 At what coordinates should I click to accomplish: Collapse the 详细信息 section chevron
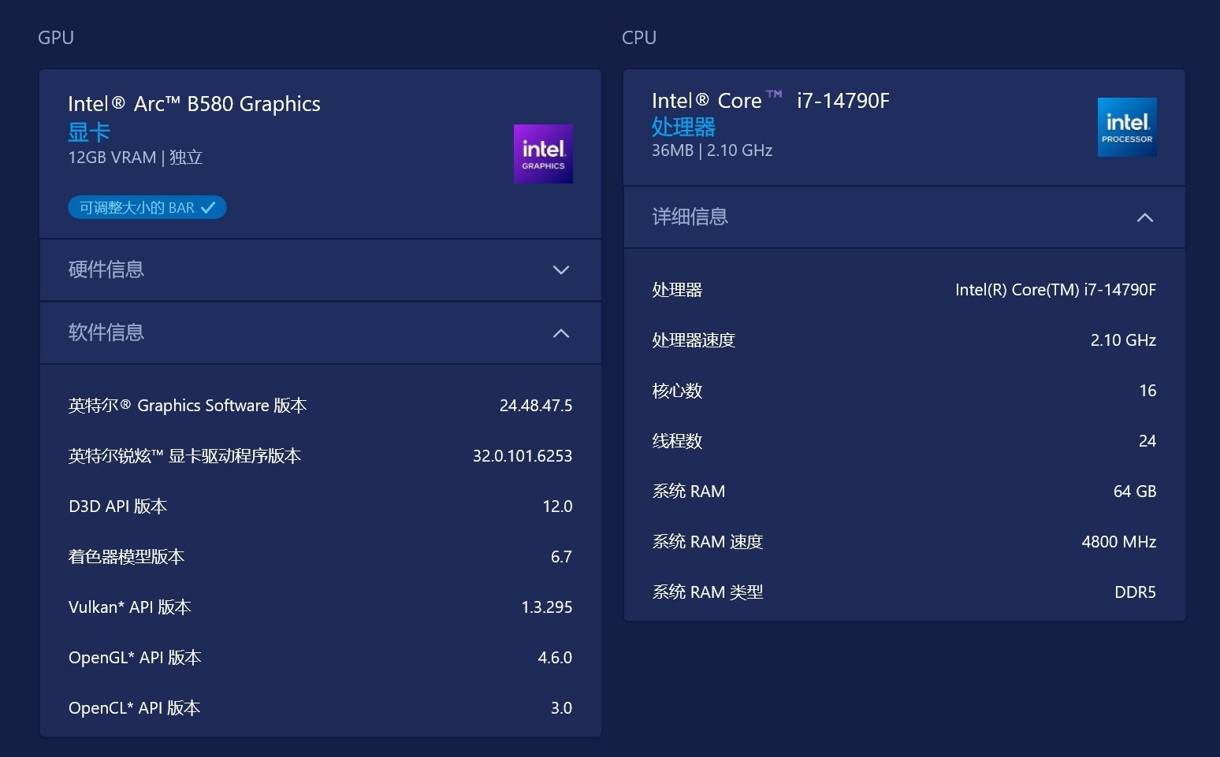coord(1145,217)
